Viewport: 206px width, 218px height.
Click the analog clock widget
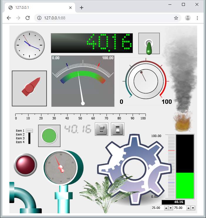(x=29, y=45)
